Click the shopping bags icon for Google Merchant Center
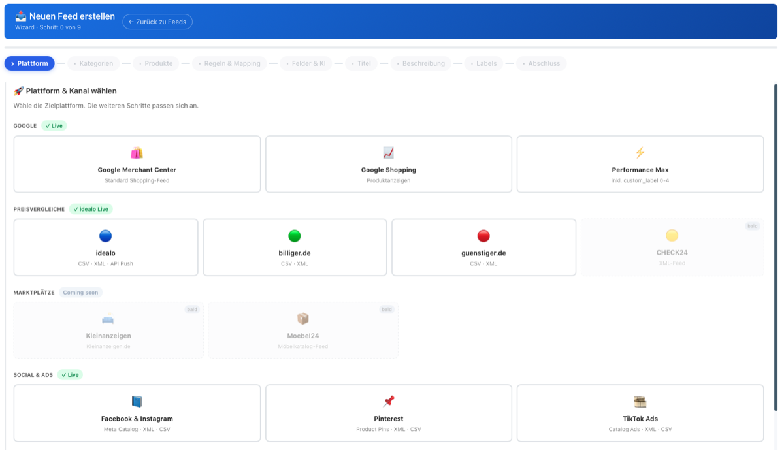The image size is (784, 450). pyautogui.click(x=137, y=153)
